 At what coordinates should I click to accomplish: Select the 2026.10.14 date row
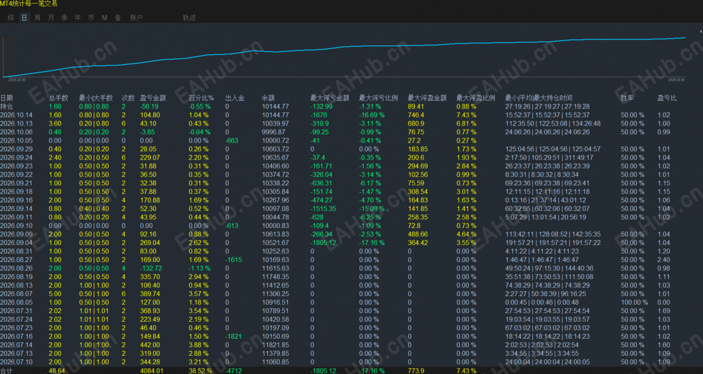[16, 115]
